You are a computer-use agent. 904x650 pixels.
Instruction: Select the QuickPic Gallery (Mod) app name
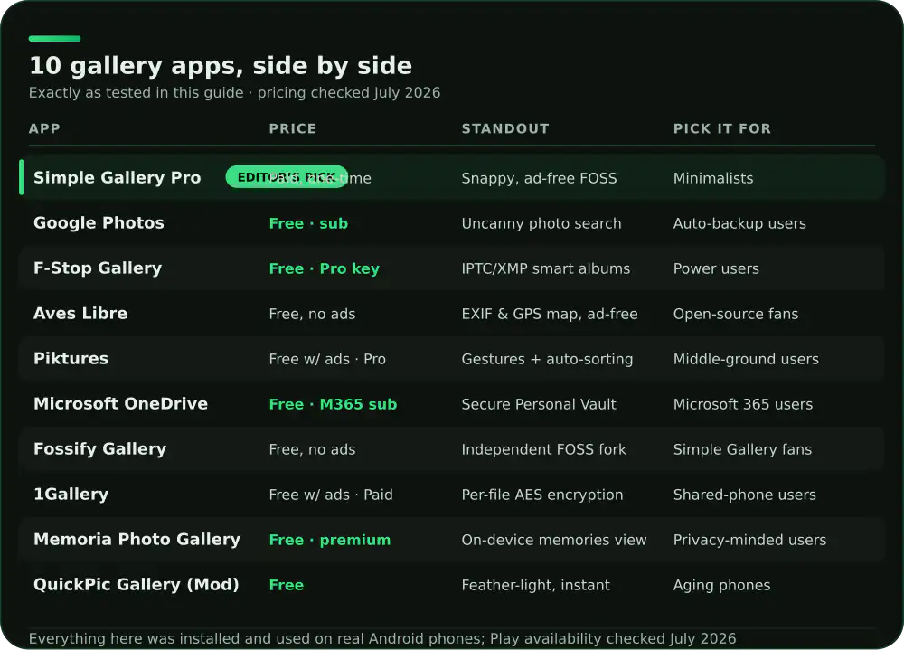(137, 584)
